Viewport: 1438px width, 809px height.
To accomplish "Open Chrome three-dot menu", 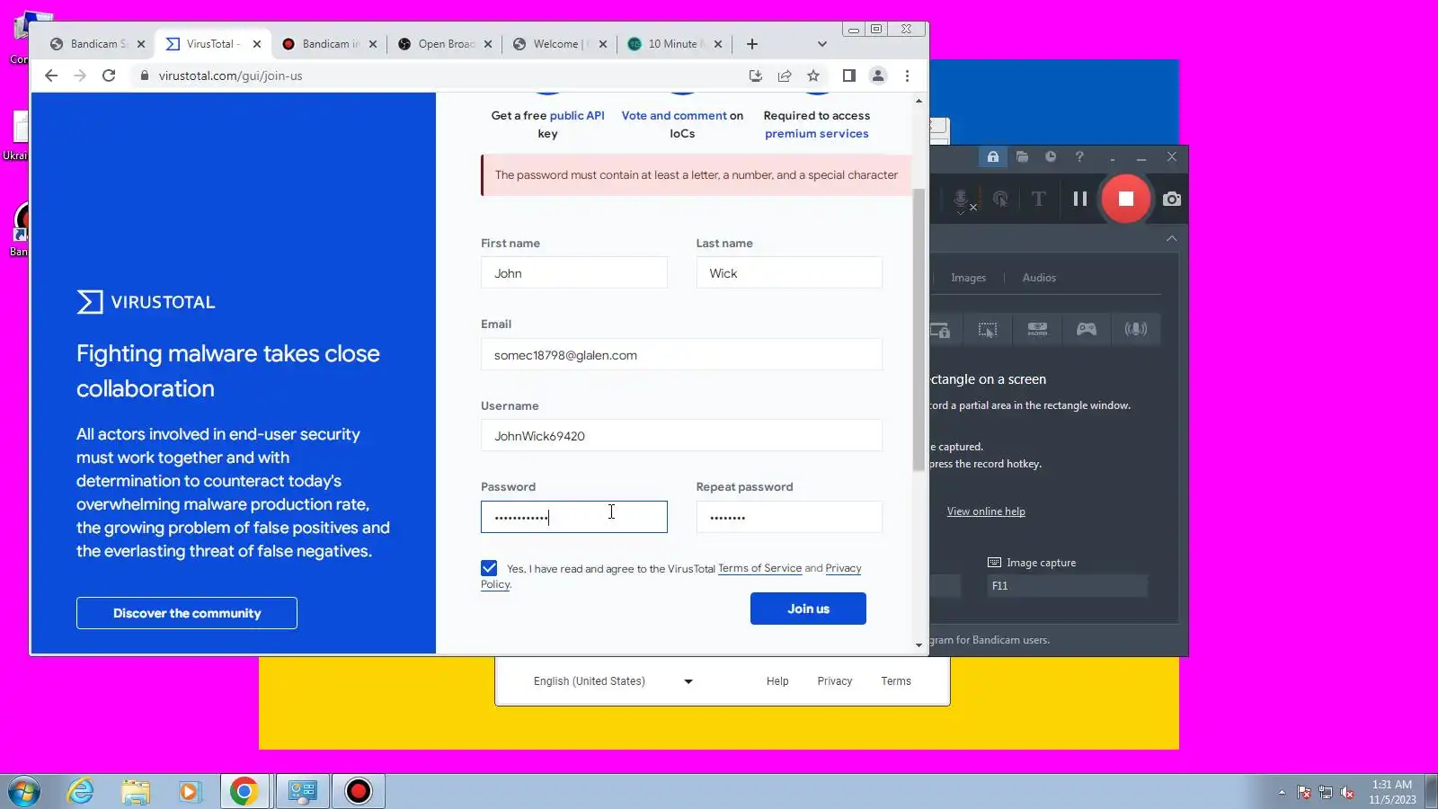I will click(x=907, y=76).
